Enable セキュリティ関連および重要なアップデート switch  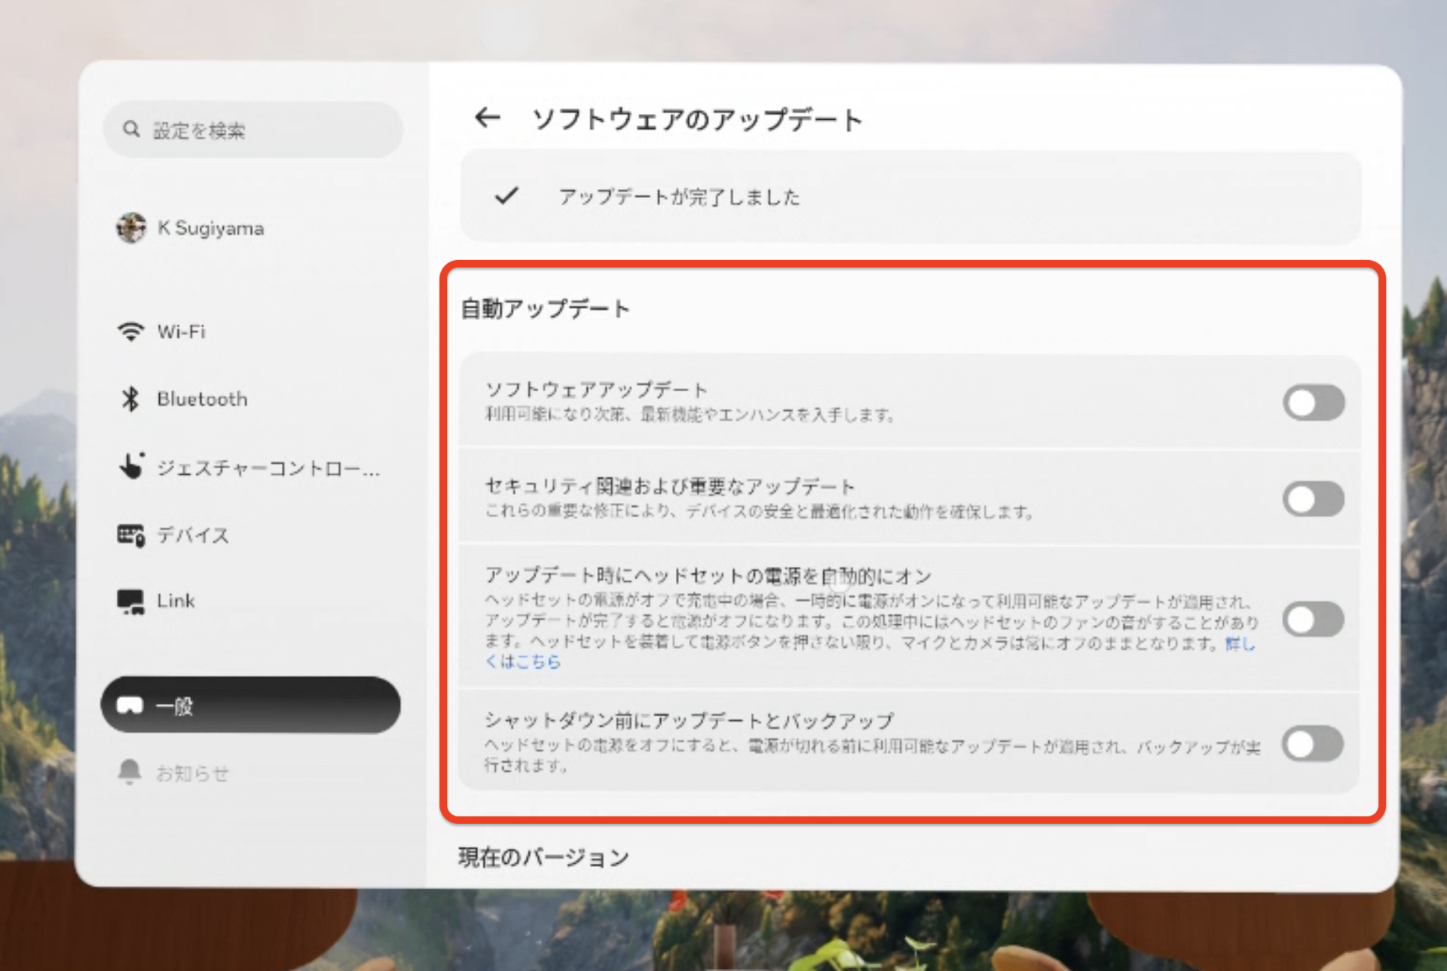1314,499
